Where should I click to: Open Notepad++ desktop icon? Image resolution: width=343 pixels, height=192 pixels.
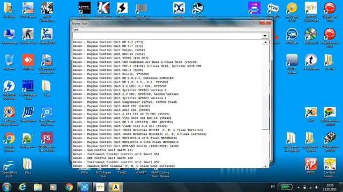click(x=28, y=140)
